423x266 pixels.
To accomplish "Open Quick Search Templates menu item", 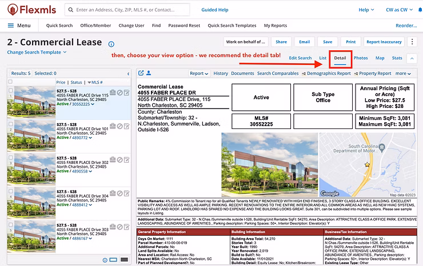I will click(232, 26).
